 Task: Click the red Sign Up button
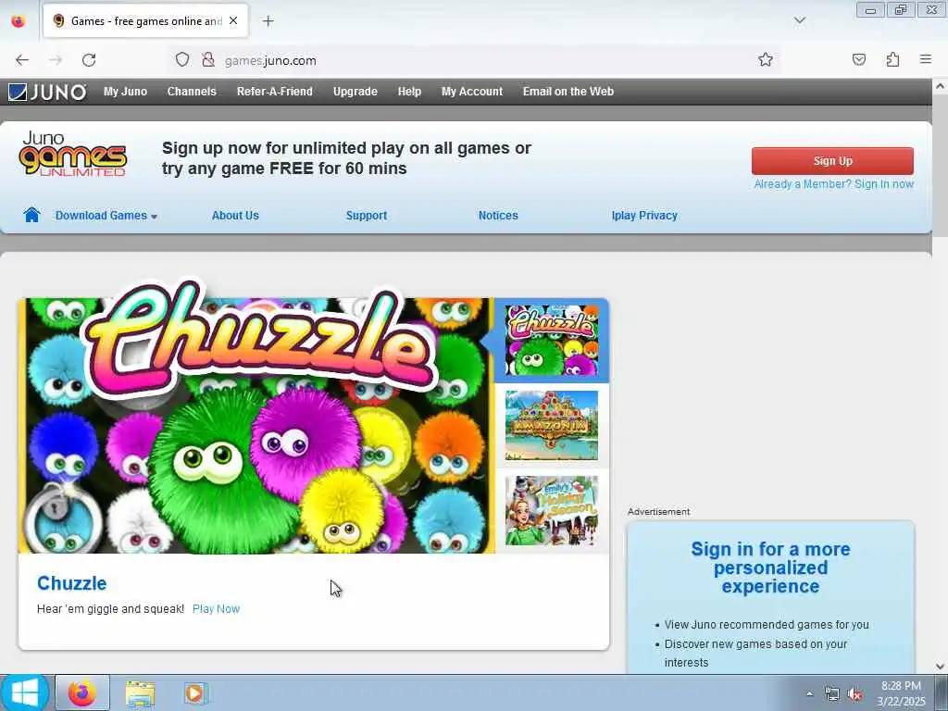(x=832, y=161)
